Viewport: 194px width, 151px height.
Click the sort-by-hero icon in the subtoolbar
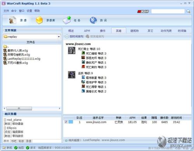click(x=88, y=36)
